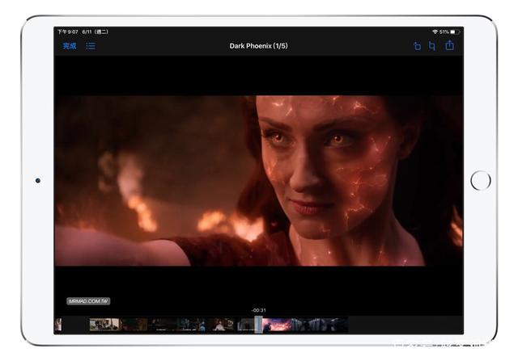Jump to the last frame in filmstrip
The image size is (518, 361).
click(338, 325)
